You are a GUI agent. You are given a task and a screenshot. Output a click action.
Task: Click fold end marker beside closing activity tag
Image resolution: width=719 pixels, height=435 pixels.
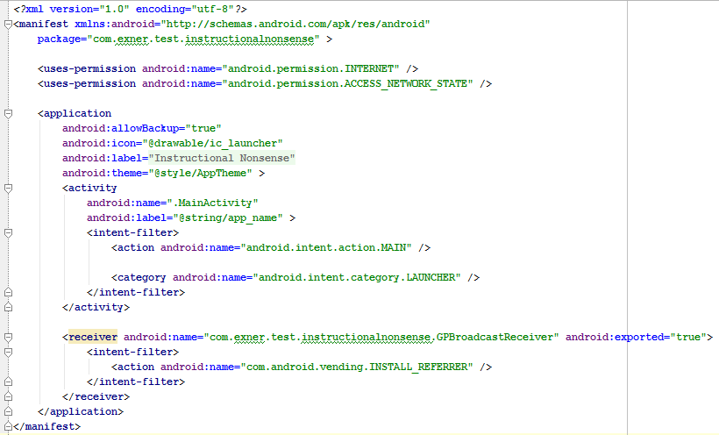click(7, 308)
